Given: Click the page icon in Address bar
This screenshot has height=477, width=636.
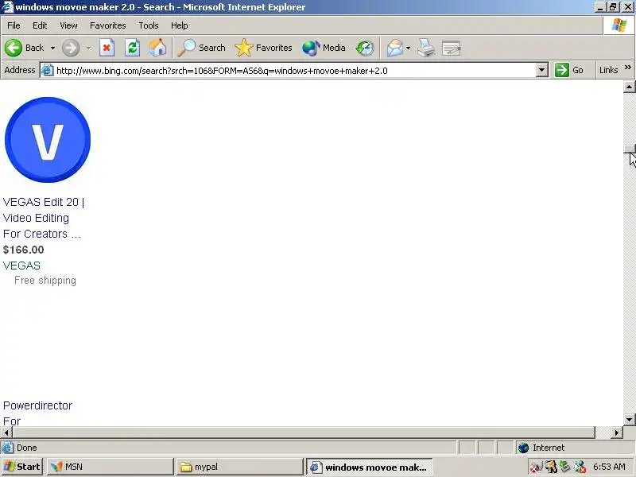Looking at the screenshot, I should tap(48, 70).
